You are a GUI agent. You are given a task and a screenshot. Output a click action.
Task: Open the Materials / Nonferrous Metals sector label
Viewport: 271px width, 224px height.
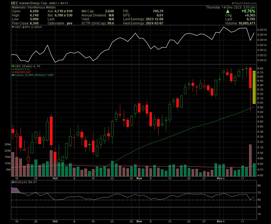(x=34, y=7)
